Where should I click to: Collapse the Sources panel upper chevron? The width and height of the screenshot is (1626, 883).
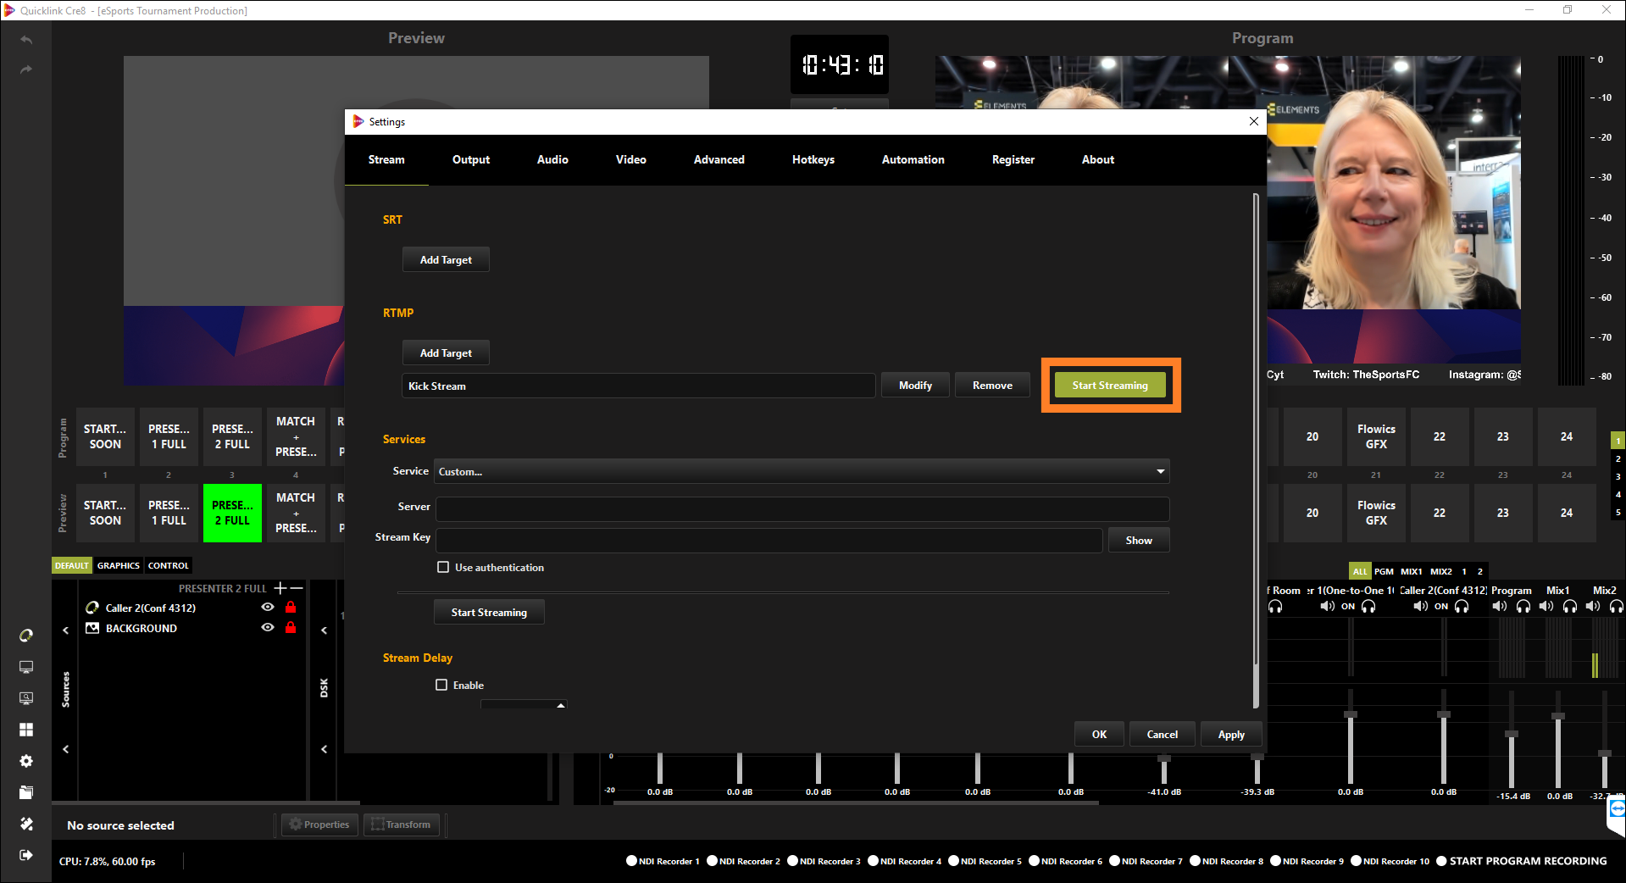tap(66, 630)
